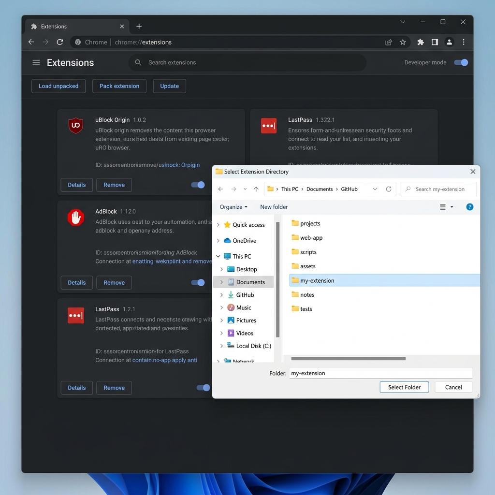The width and height of the screenshot is (495, 495).
Task: Select the web-app folder
Action: click(x=307, y=238)
